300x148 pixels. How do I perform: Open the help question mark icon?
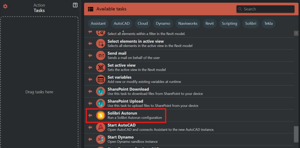pos(75,6)
